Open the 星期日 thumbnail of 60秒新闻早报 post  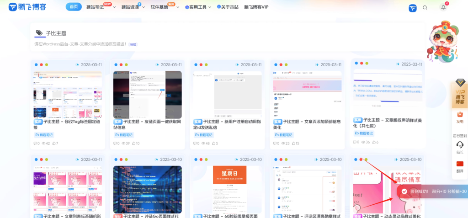(228, 189)
